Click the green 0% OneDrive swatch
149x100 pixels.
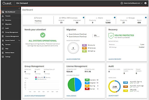pyautogui.click(x=84, y=51)
